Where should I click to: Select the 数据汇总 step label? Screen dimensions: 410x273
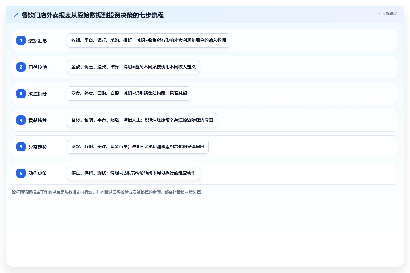38,40
